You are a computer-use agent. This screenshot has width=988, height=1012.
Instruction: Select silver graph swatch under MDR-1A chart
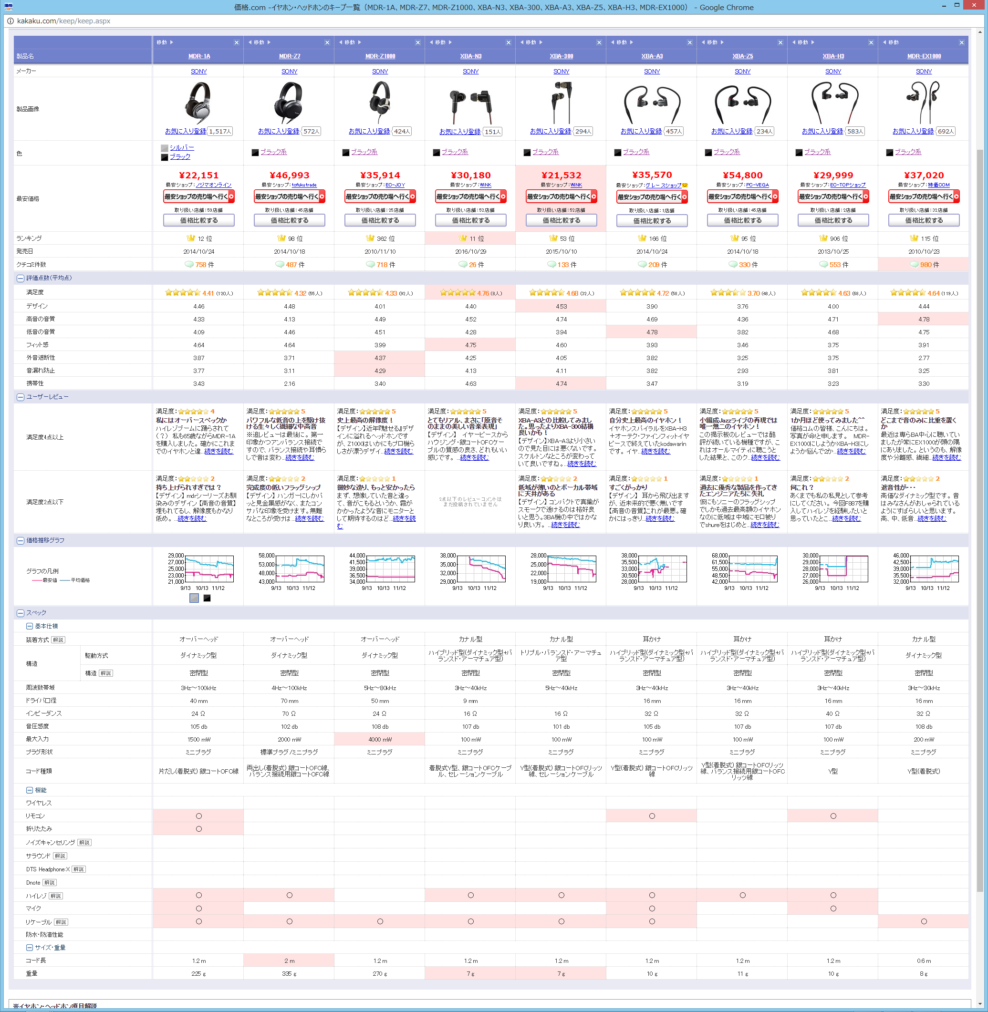pos(194,598)
